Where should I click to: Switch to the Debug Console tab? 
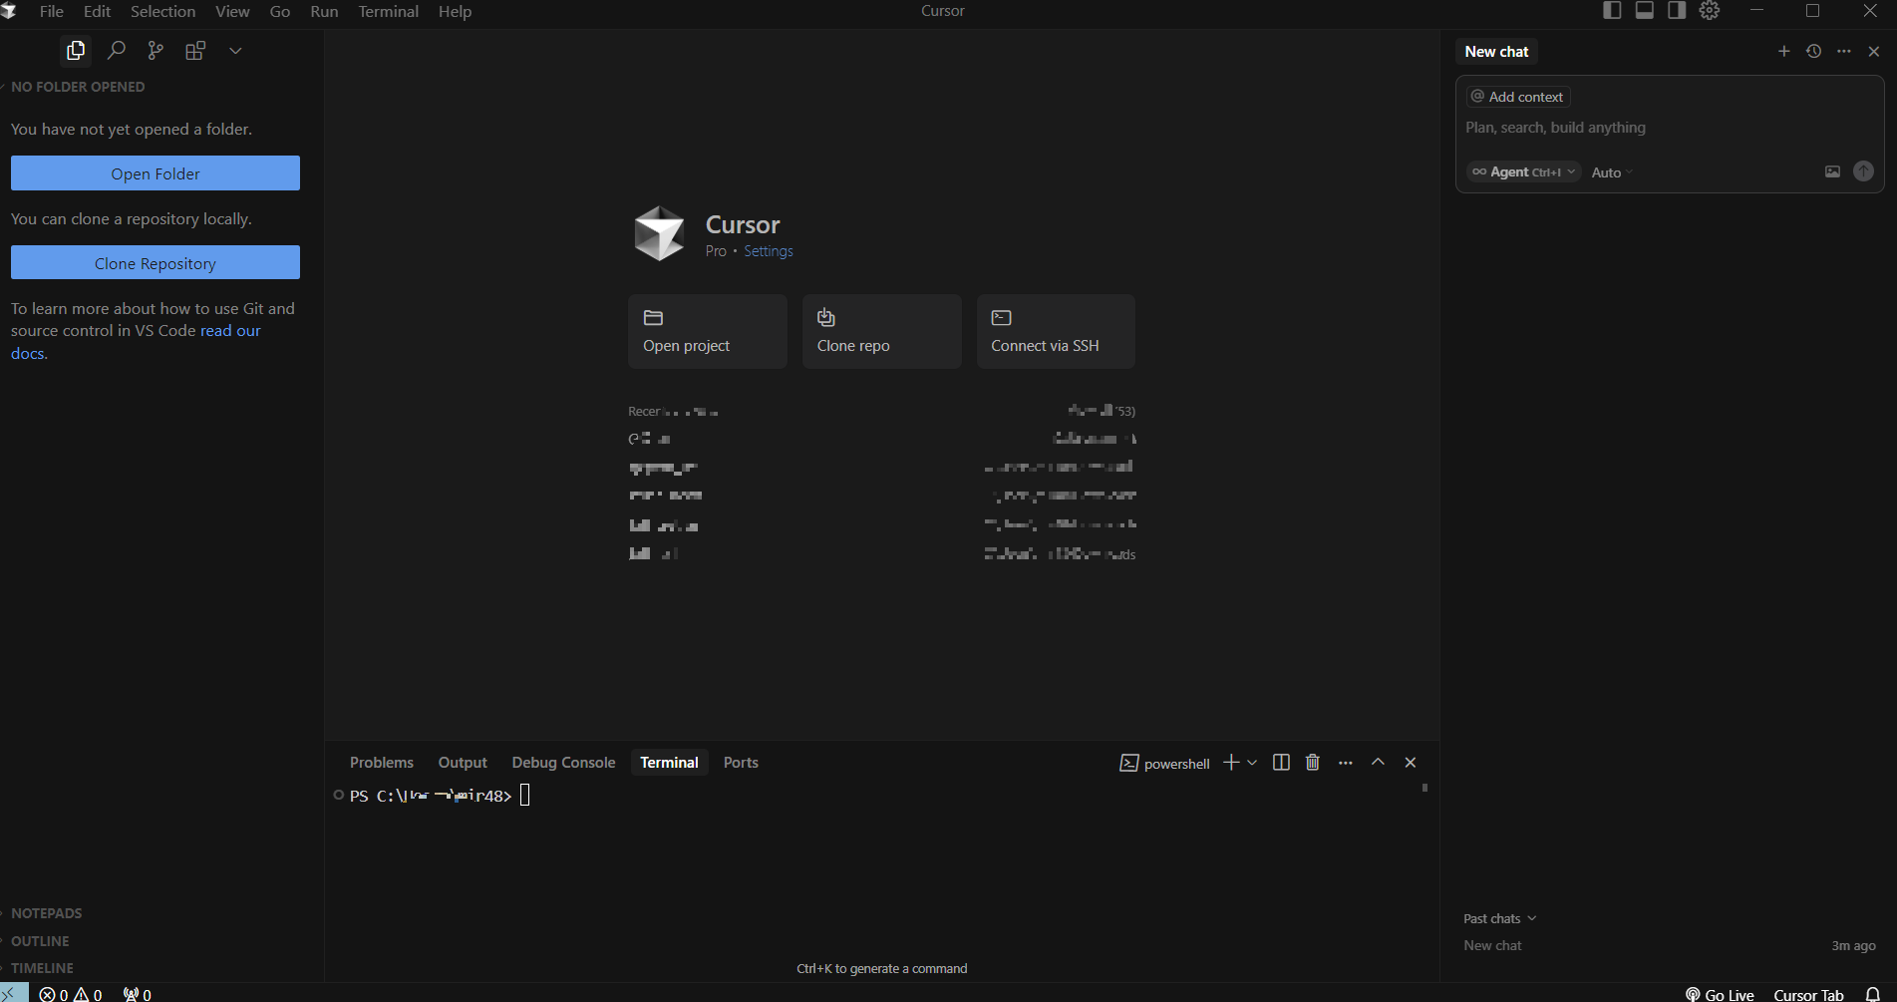pos(563,762)
